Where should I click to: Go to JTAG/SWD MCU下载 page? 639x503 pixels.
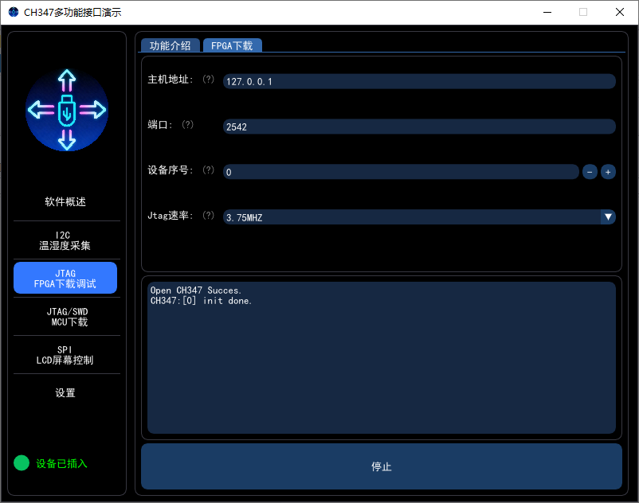pos(67,317)
